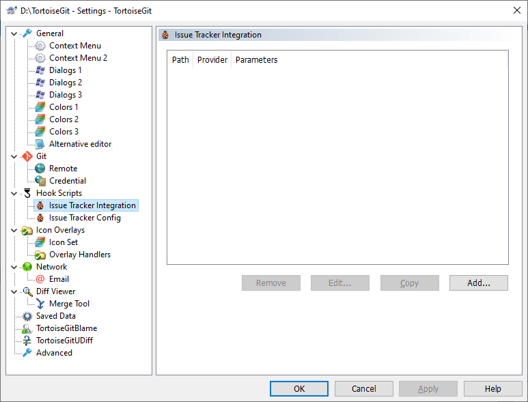Click the Diff Viewer magnifier icon

click(x=27, y=291)
